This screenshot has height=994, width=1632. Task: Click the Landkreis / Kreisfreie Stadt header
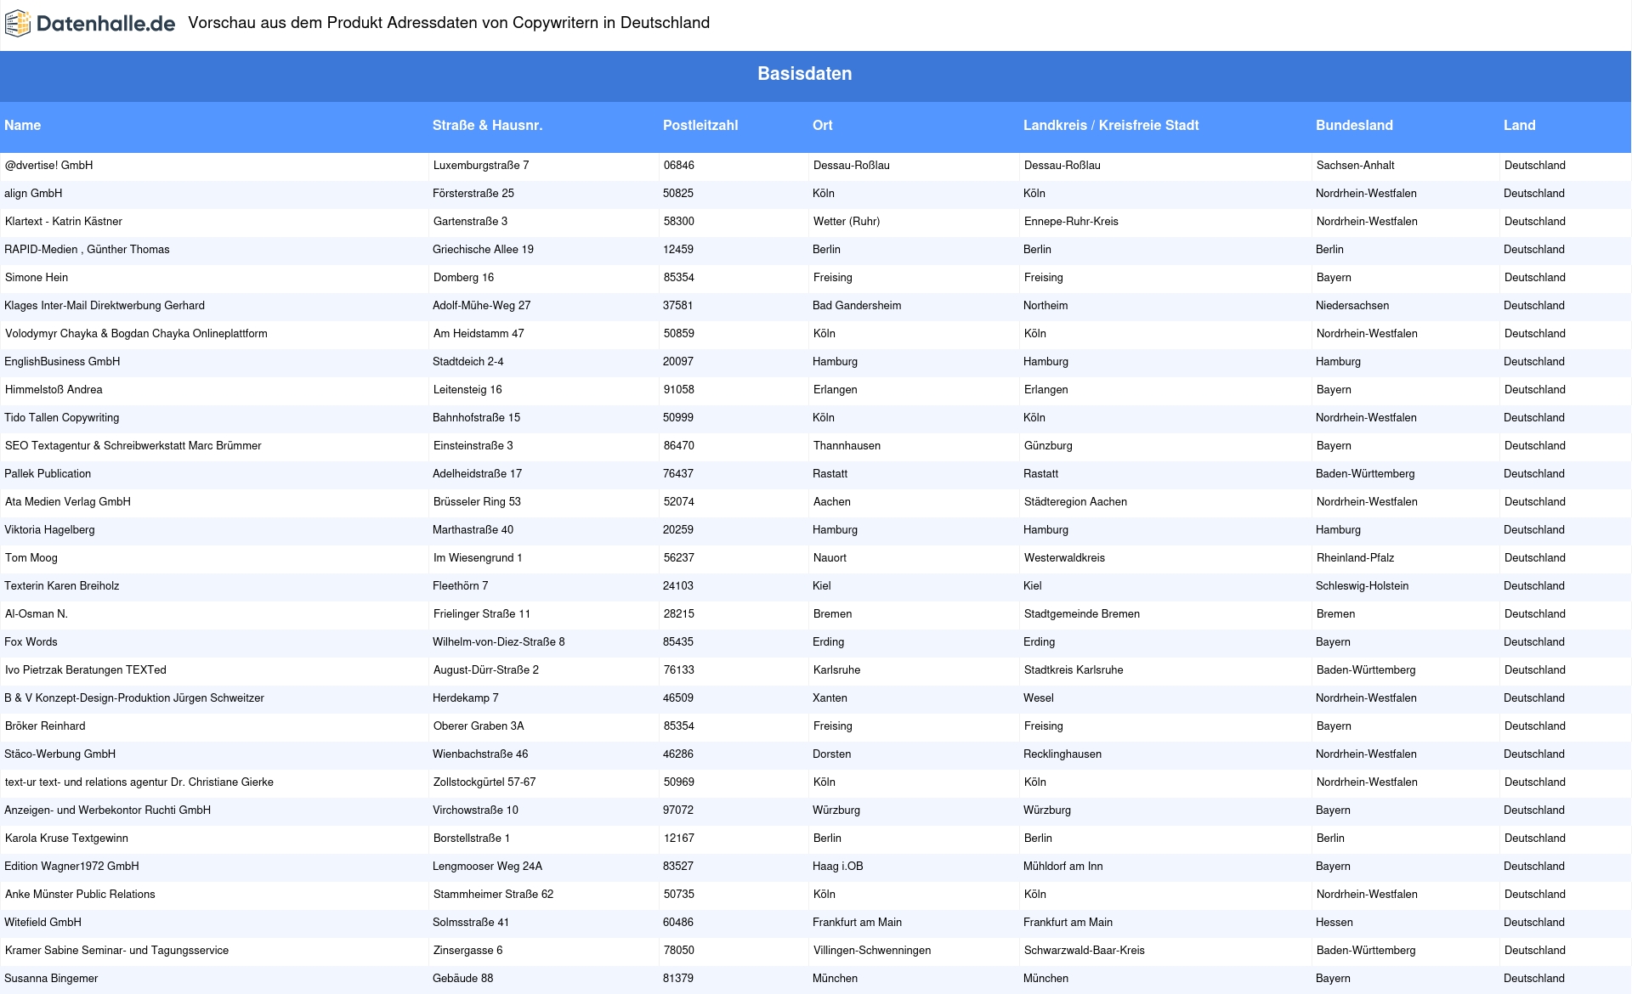(1111, 126)
